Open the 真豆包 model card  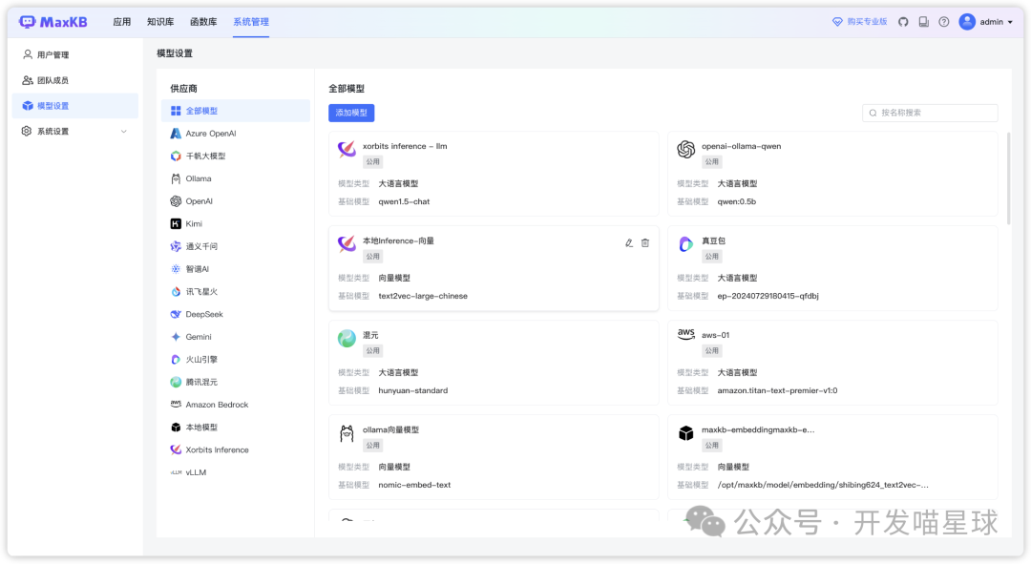click(x=832, y=268)
